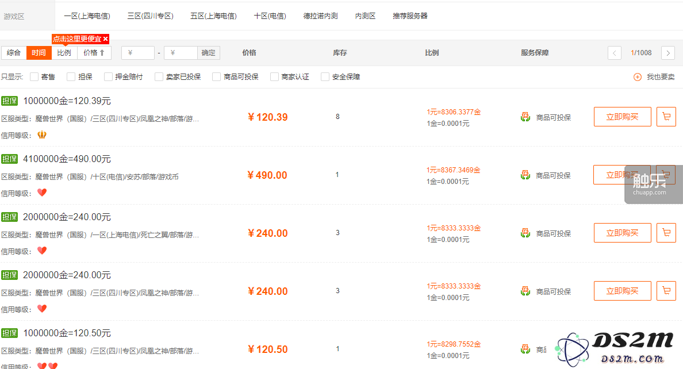
Task: Click 担保 badge on 4100000金=490.00元
Action: pyautogui.click(x=9, y=159)
